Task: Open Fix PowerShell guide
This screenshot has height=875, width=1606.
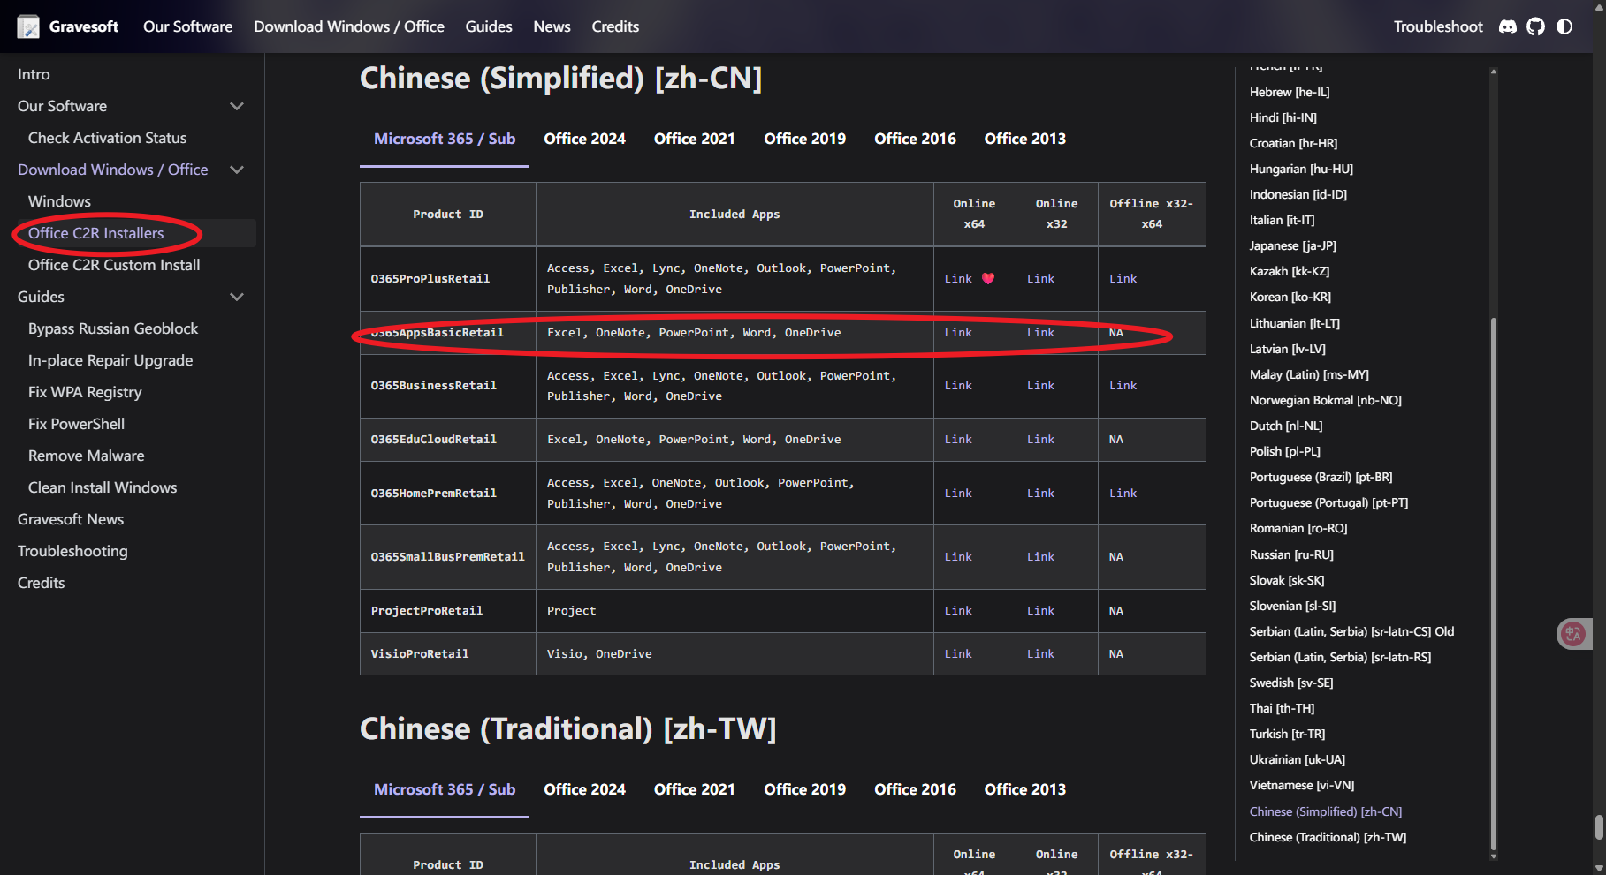Action: click(x=76, y=424)
